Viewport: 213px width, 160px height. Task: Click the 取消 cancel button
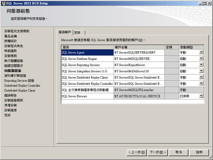(178, 152)
